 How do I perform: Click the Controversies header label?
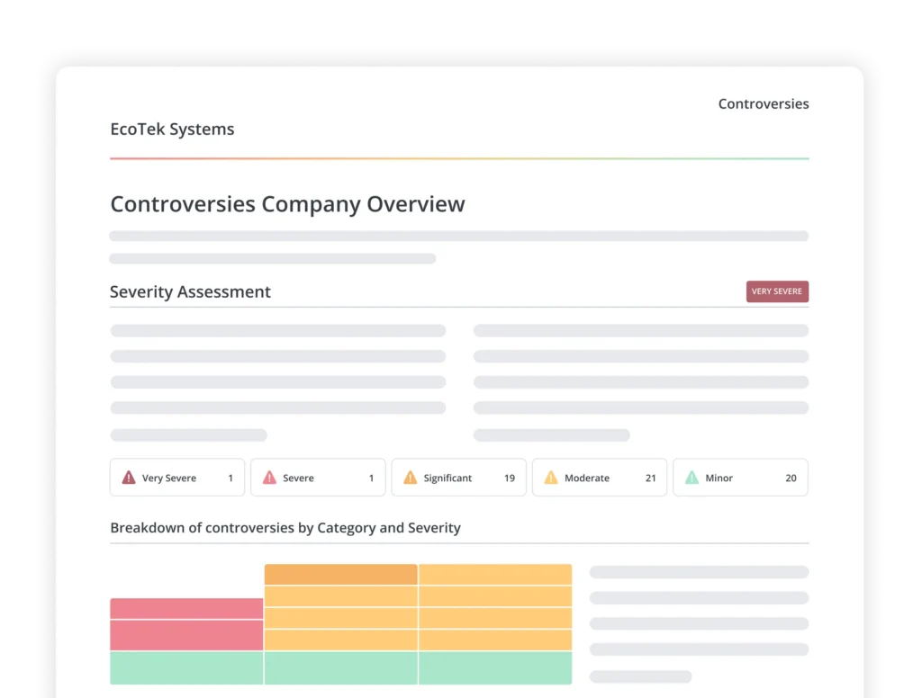[764, 104]
